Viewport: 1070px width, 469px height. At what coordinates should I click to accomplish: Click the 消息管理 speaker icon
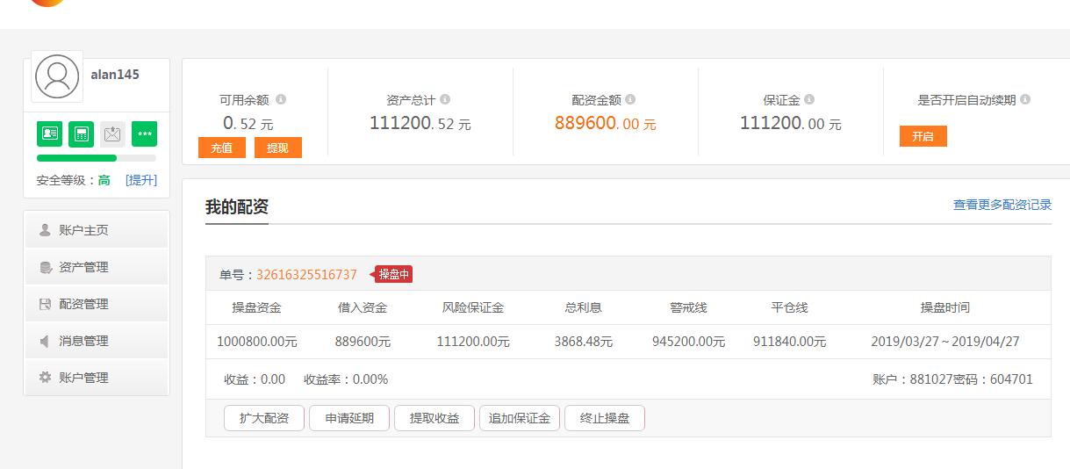[x=45, y=341]
